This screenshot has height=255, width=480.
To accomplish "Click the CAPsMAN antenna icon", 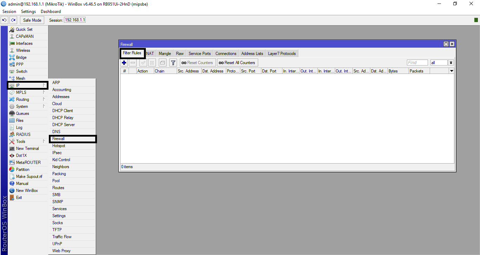I will [x=12, y=36].
